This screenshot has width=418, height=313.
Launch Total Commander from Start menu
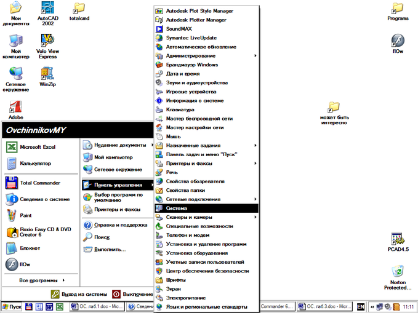(x=41, y=183)
